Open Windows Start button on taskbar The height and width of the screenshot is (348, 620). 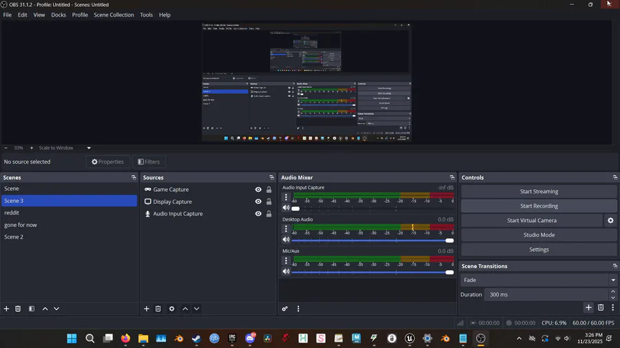(x=72, y=338)
